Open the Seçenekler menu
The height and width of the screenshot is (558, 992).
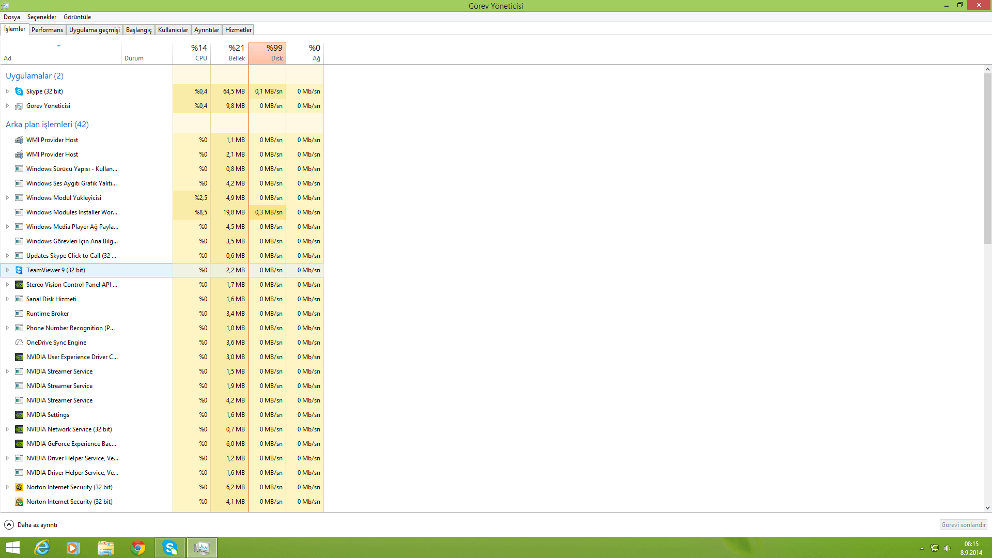click(x=41, y=17)
